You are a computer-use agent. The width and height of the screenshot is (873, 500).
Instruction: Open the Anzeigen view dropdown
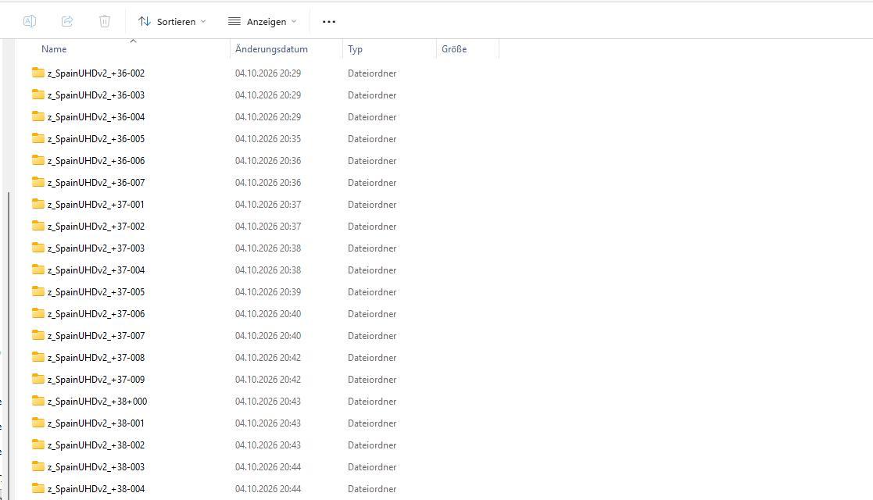tap(263, 21)
